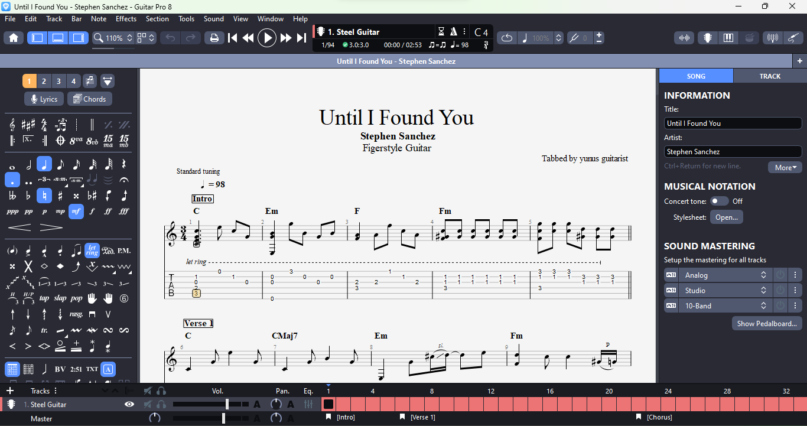Click Show Pedalboard... button

coord(767,323)
